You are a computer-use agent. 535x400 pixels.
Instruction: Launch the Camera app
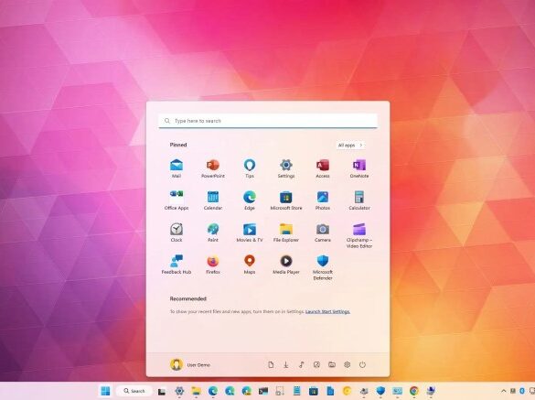323,232
